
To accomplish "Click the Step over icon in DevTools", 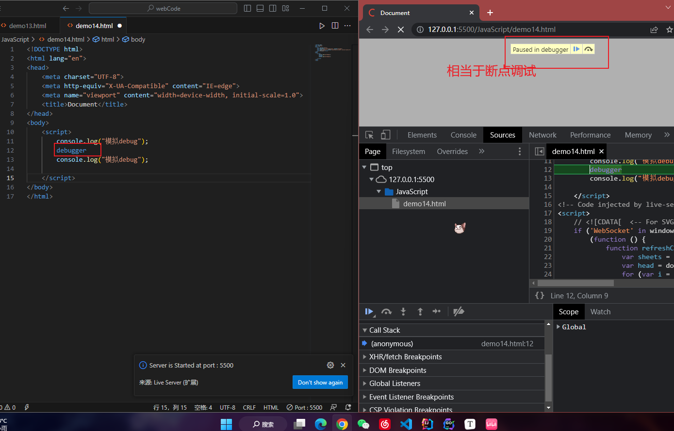I will point(386,312).
